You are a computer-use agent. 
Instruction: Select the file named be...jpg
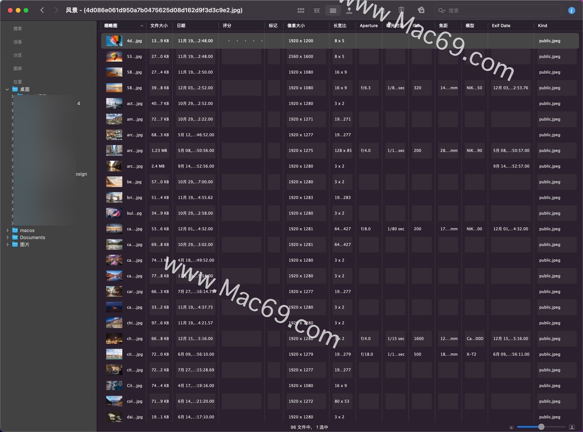click(134, 182)
